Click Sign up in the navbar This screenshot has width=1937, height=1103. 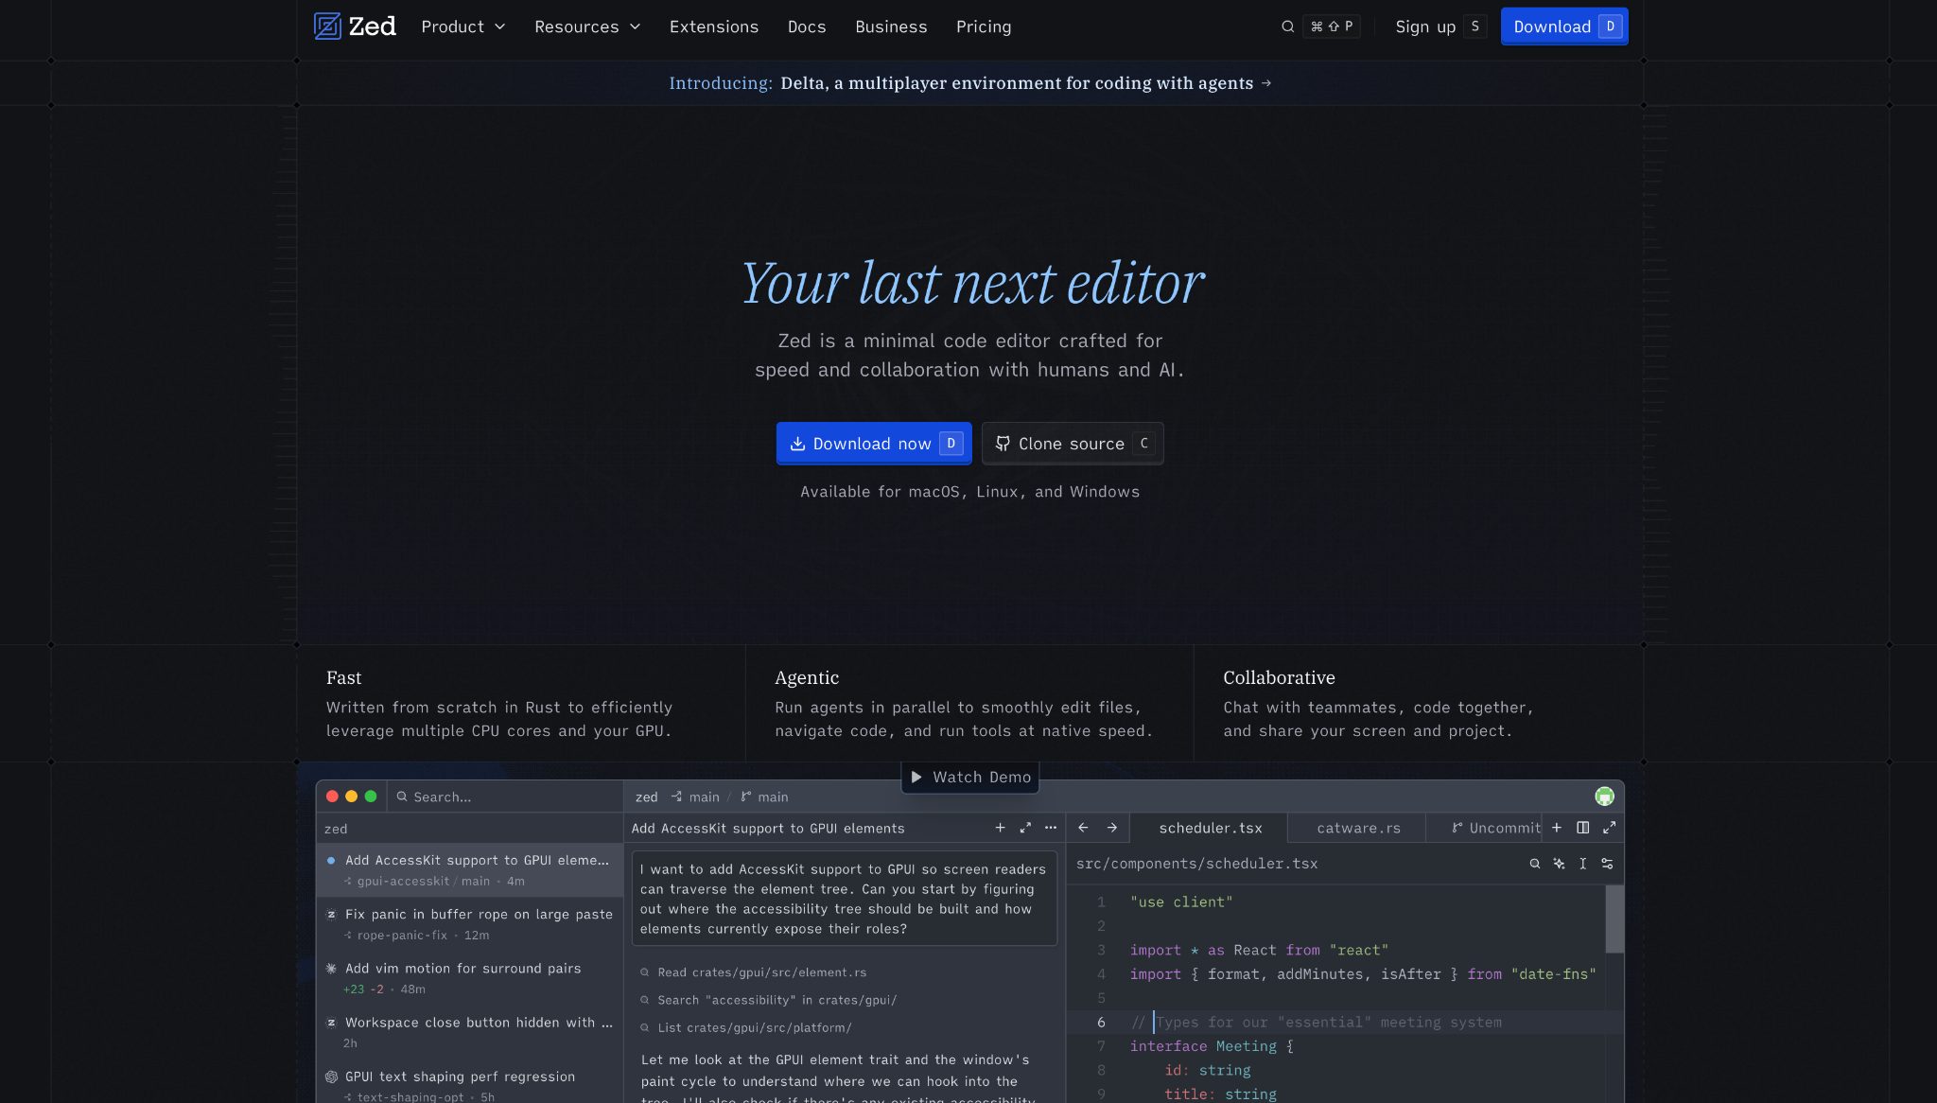click(1440, 26)
